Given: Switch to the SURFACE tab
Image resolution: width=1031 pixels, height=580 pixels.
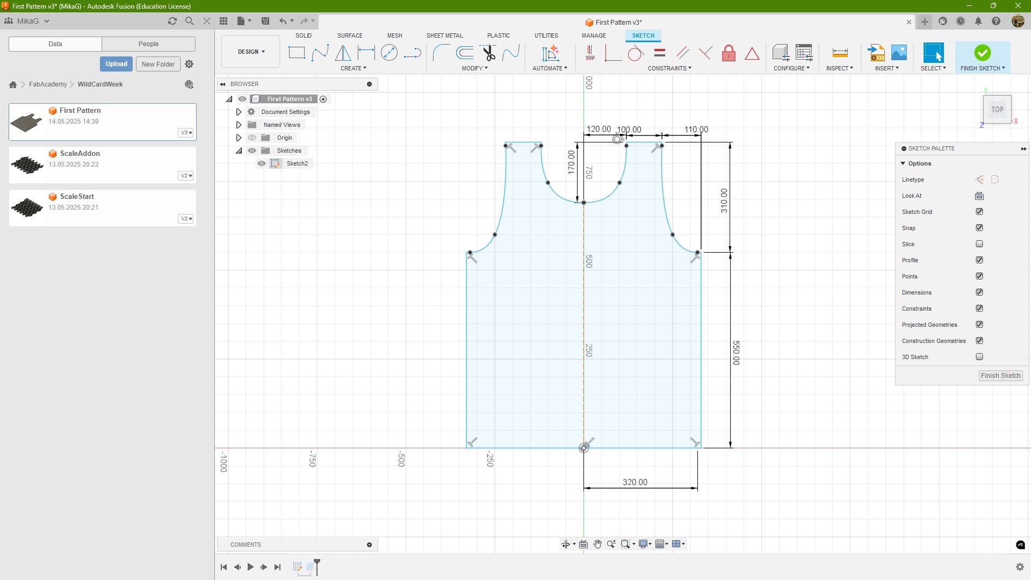Looking at the screenshot, I should coord(350,35).
